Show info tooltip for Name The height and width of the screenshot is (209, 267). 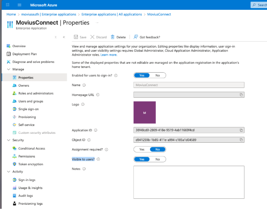tap(84, 85)
